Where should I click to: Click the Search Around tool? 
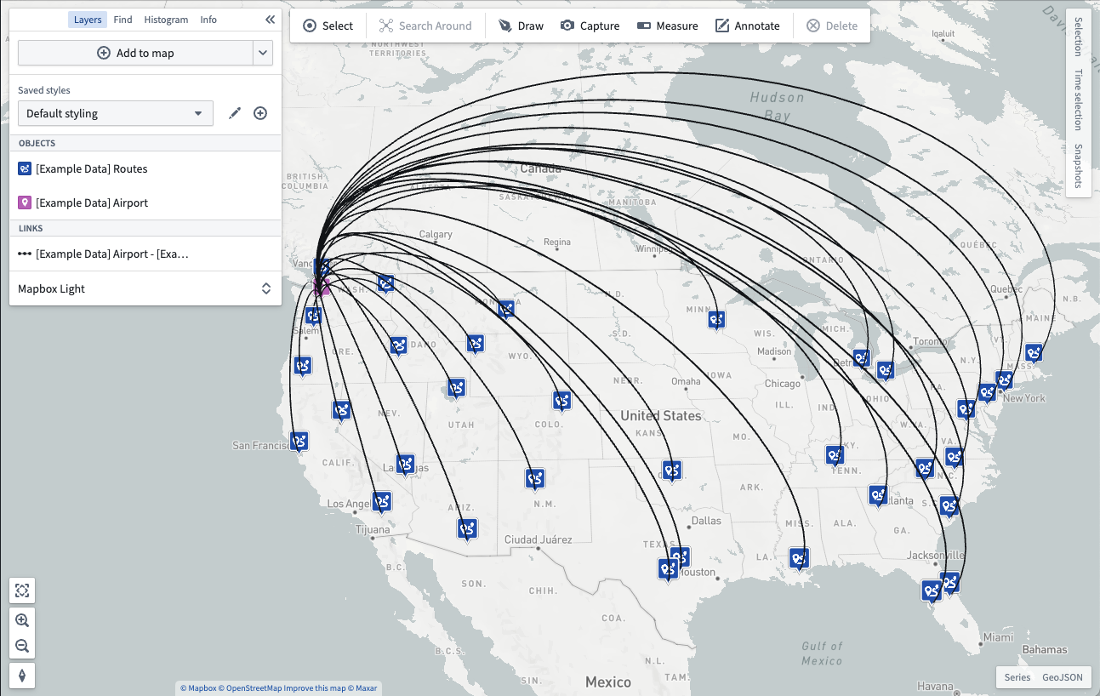click(x=425, y=26)
